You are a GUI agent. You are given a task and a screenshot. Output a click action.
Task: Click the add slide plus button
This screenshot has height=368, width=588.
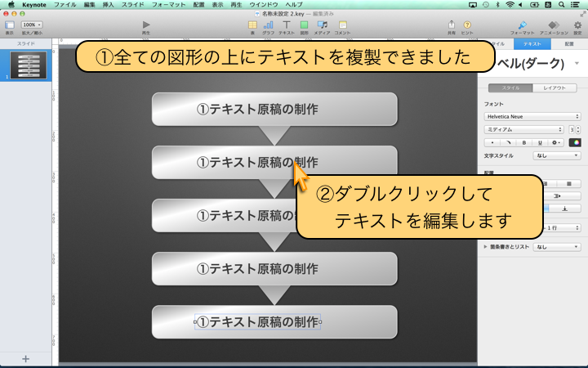point(25,359)
